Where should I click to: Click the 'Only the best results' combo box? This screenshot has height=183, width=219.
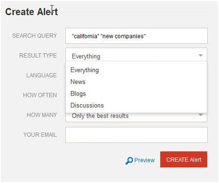136,117
